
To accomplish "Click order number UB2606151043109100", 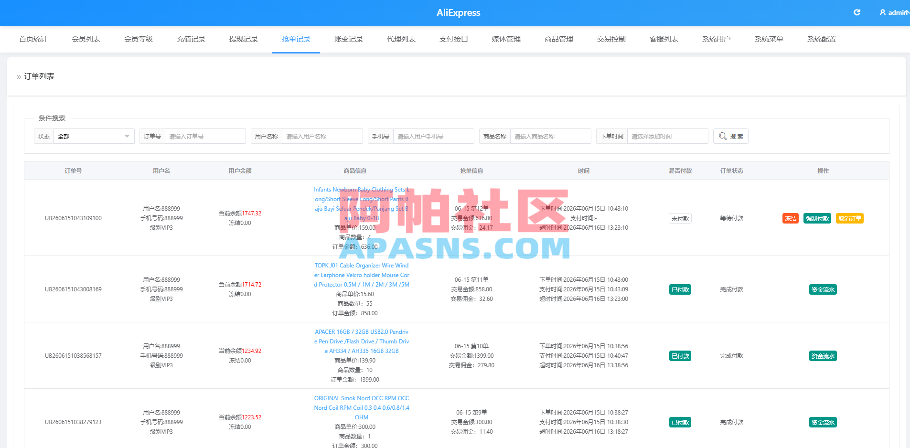I will (x=73, y=218).
